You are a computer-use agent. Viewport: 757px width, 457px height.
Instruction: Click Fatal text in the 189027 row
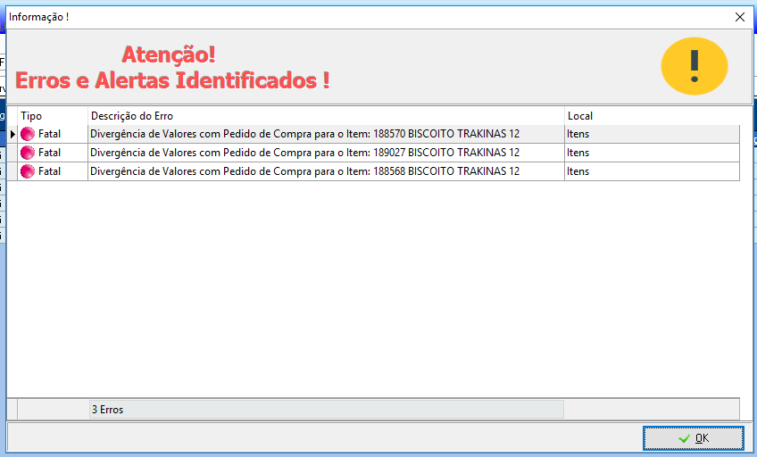50,153
